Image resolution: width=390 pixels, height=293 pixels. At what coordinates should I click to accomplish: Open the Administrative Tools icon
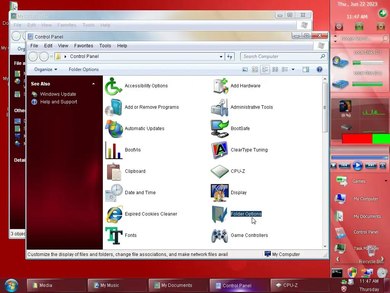tap(219, 107)
